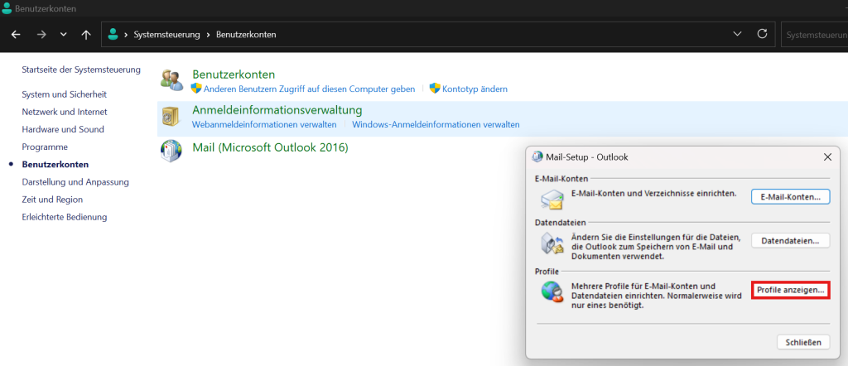Image resolution: width=848 pixels, height=366 pixels.
Task: Go to System und Sicherheit
Action: [65, 94]
